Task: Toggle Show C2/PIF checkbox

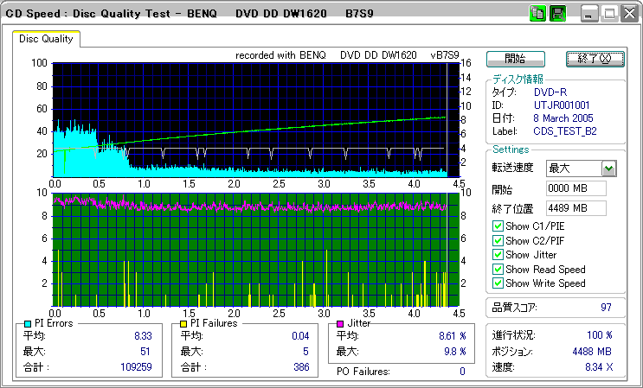Action: point(498,240)
